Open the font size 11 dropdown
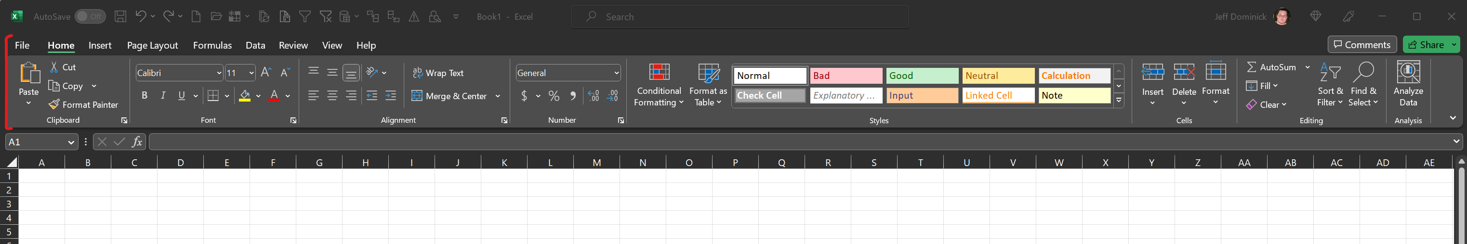 pyautogui.click(x=251, y=73)
